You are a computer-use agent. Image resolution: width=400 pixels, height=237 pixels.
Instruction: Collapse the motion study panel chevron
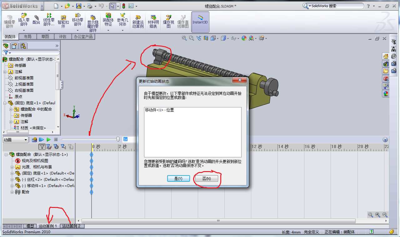(385, 140)
